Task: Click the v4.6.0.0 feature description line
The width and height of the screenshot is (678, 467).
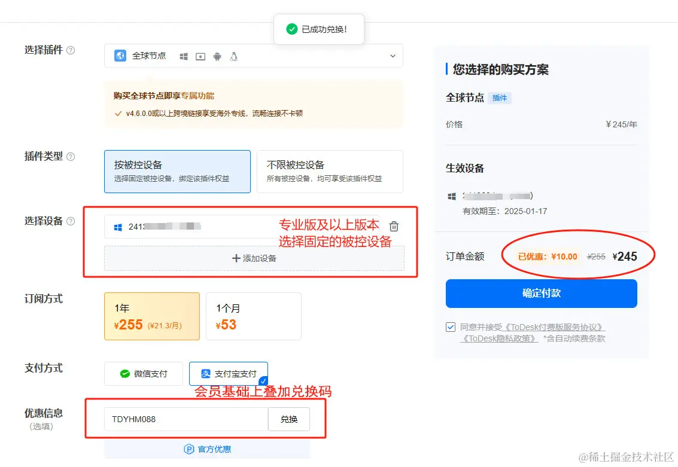Action: 214,114
